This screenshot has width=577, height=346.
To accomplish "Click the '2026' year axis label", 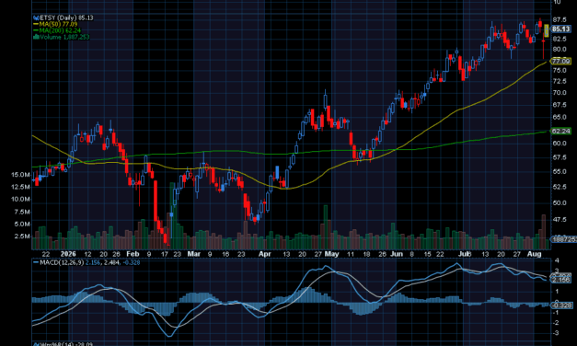I will click(68, 254).
